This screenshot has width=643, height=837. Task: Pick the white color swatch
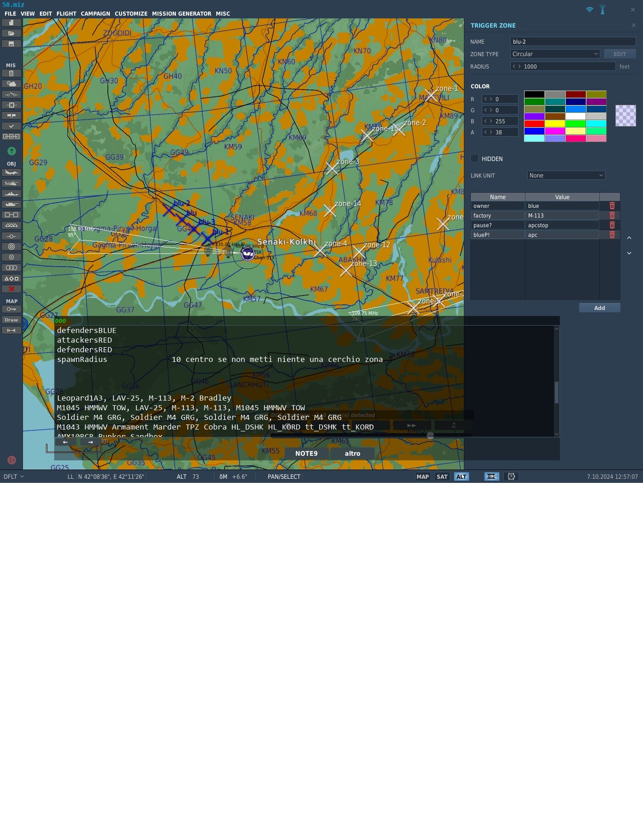[x=575, y=116]
